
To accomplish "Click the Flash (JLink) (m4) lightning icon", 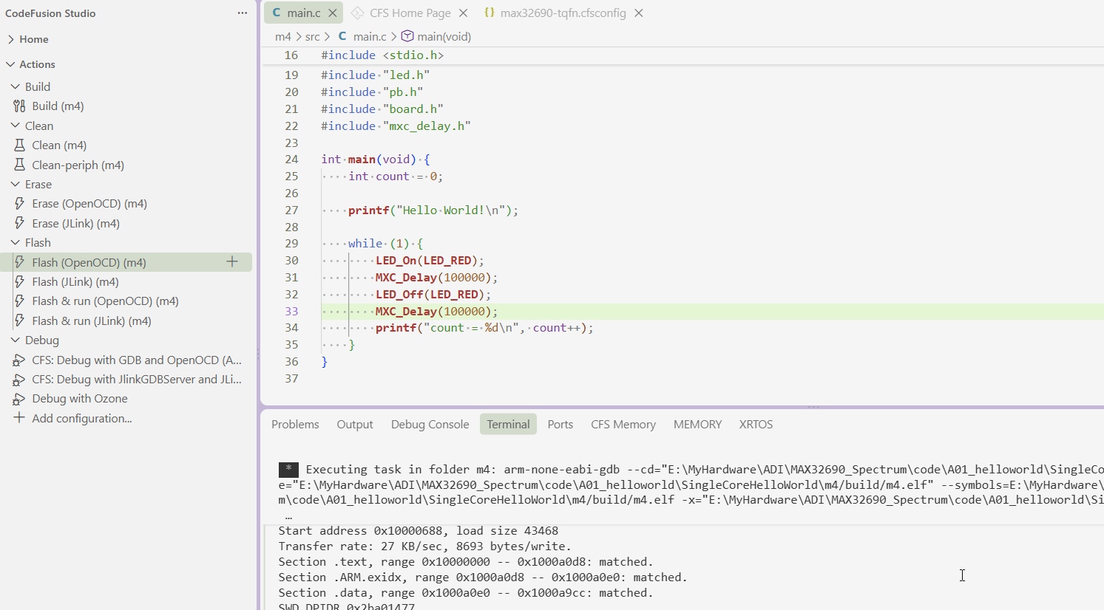I will (19, 282).
